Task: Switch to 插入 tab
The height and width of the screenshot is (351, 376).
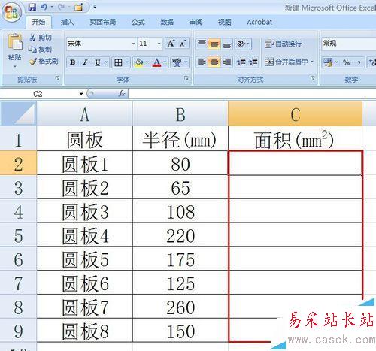Action: 67,22
